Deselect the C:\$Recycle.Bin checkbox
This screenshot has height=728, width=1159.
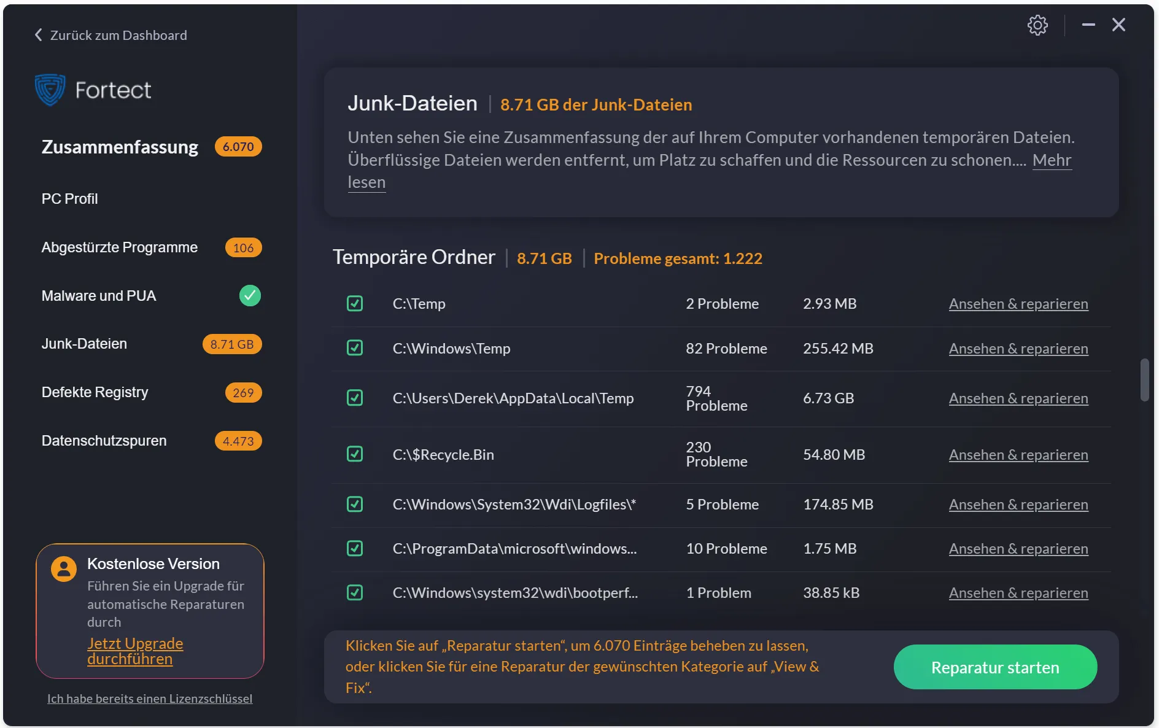[x=355, y=454]
